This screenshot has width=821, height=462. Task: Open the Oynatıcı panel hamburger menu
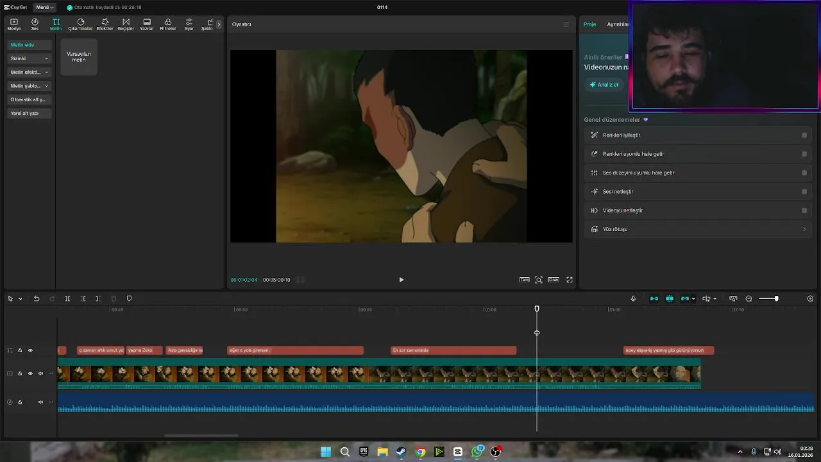coord(566,24)
